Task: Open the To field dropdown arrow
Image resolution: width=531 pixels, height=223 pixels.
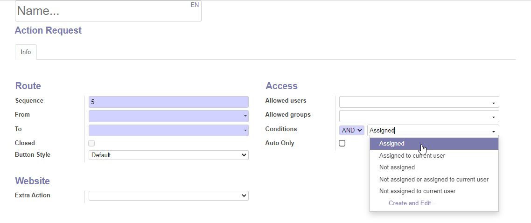Action: click(245, 131)
